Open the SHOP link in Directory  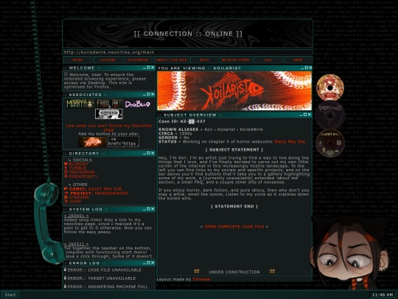pos(75,202)
